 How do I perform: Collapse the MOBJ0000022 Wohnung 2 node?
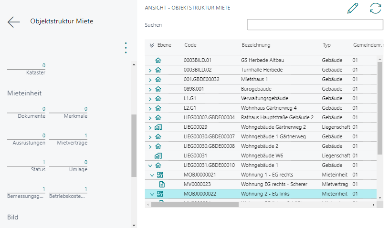tap(152, 194)
